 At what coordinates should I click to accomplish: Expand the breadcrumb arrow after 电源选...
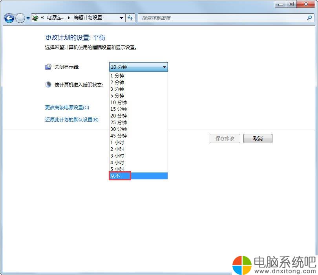point(69,18)
